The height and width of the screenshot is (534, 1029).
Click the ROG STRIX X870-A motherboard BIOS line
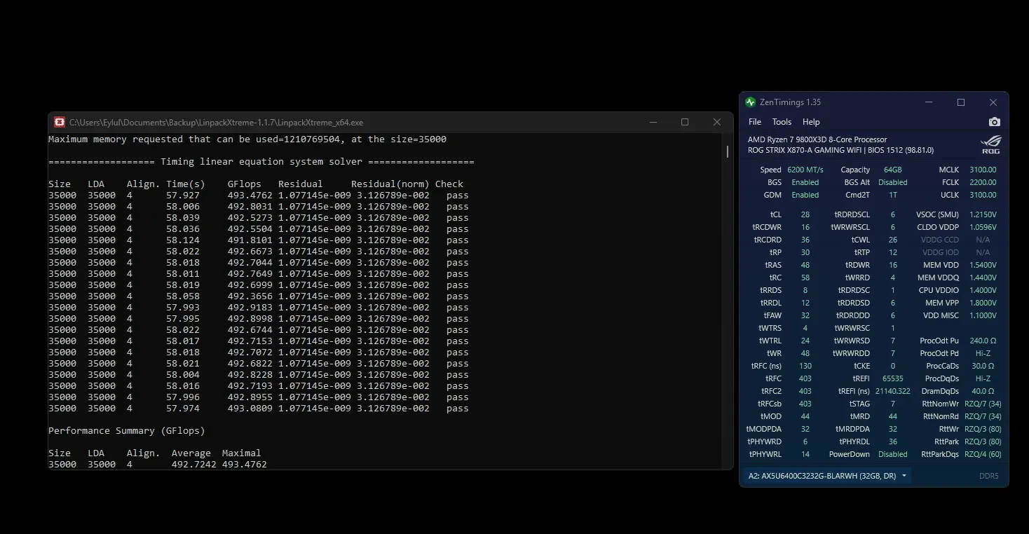(840, 150)
